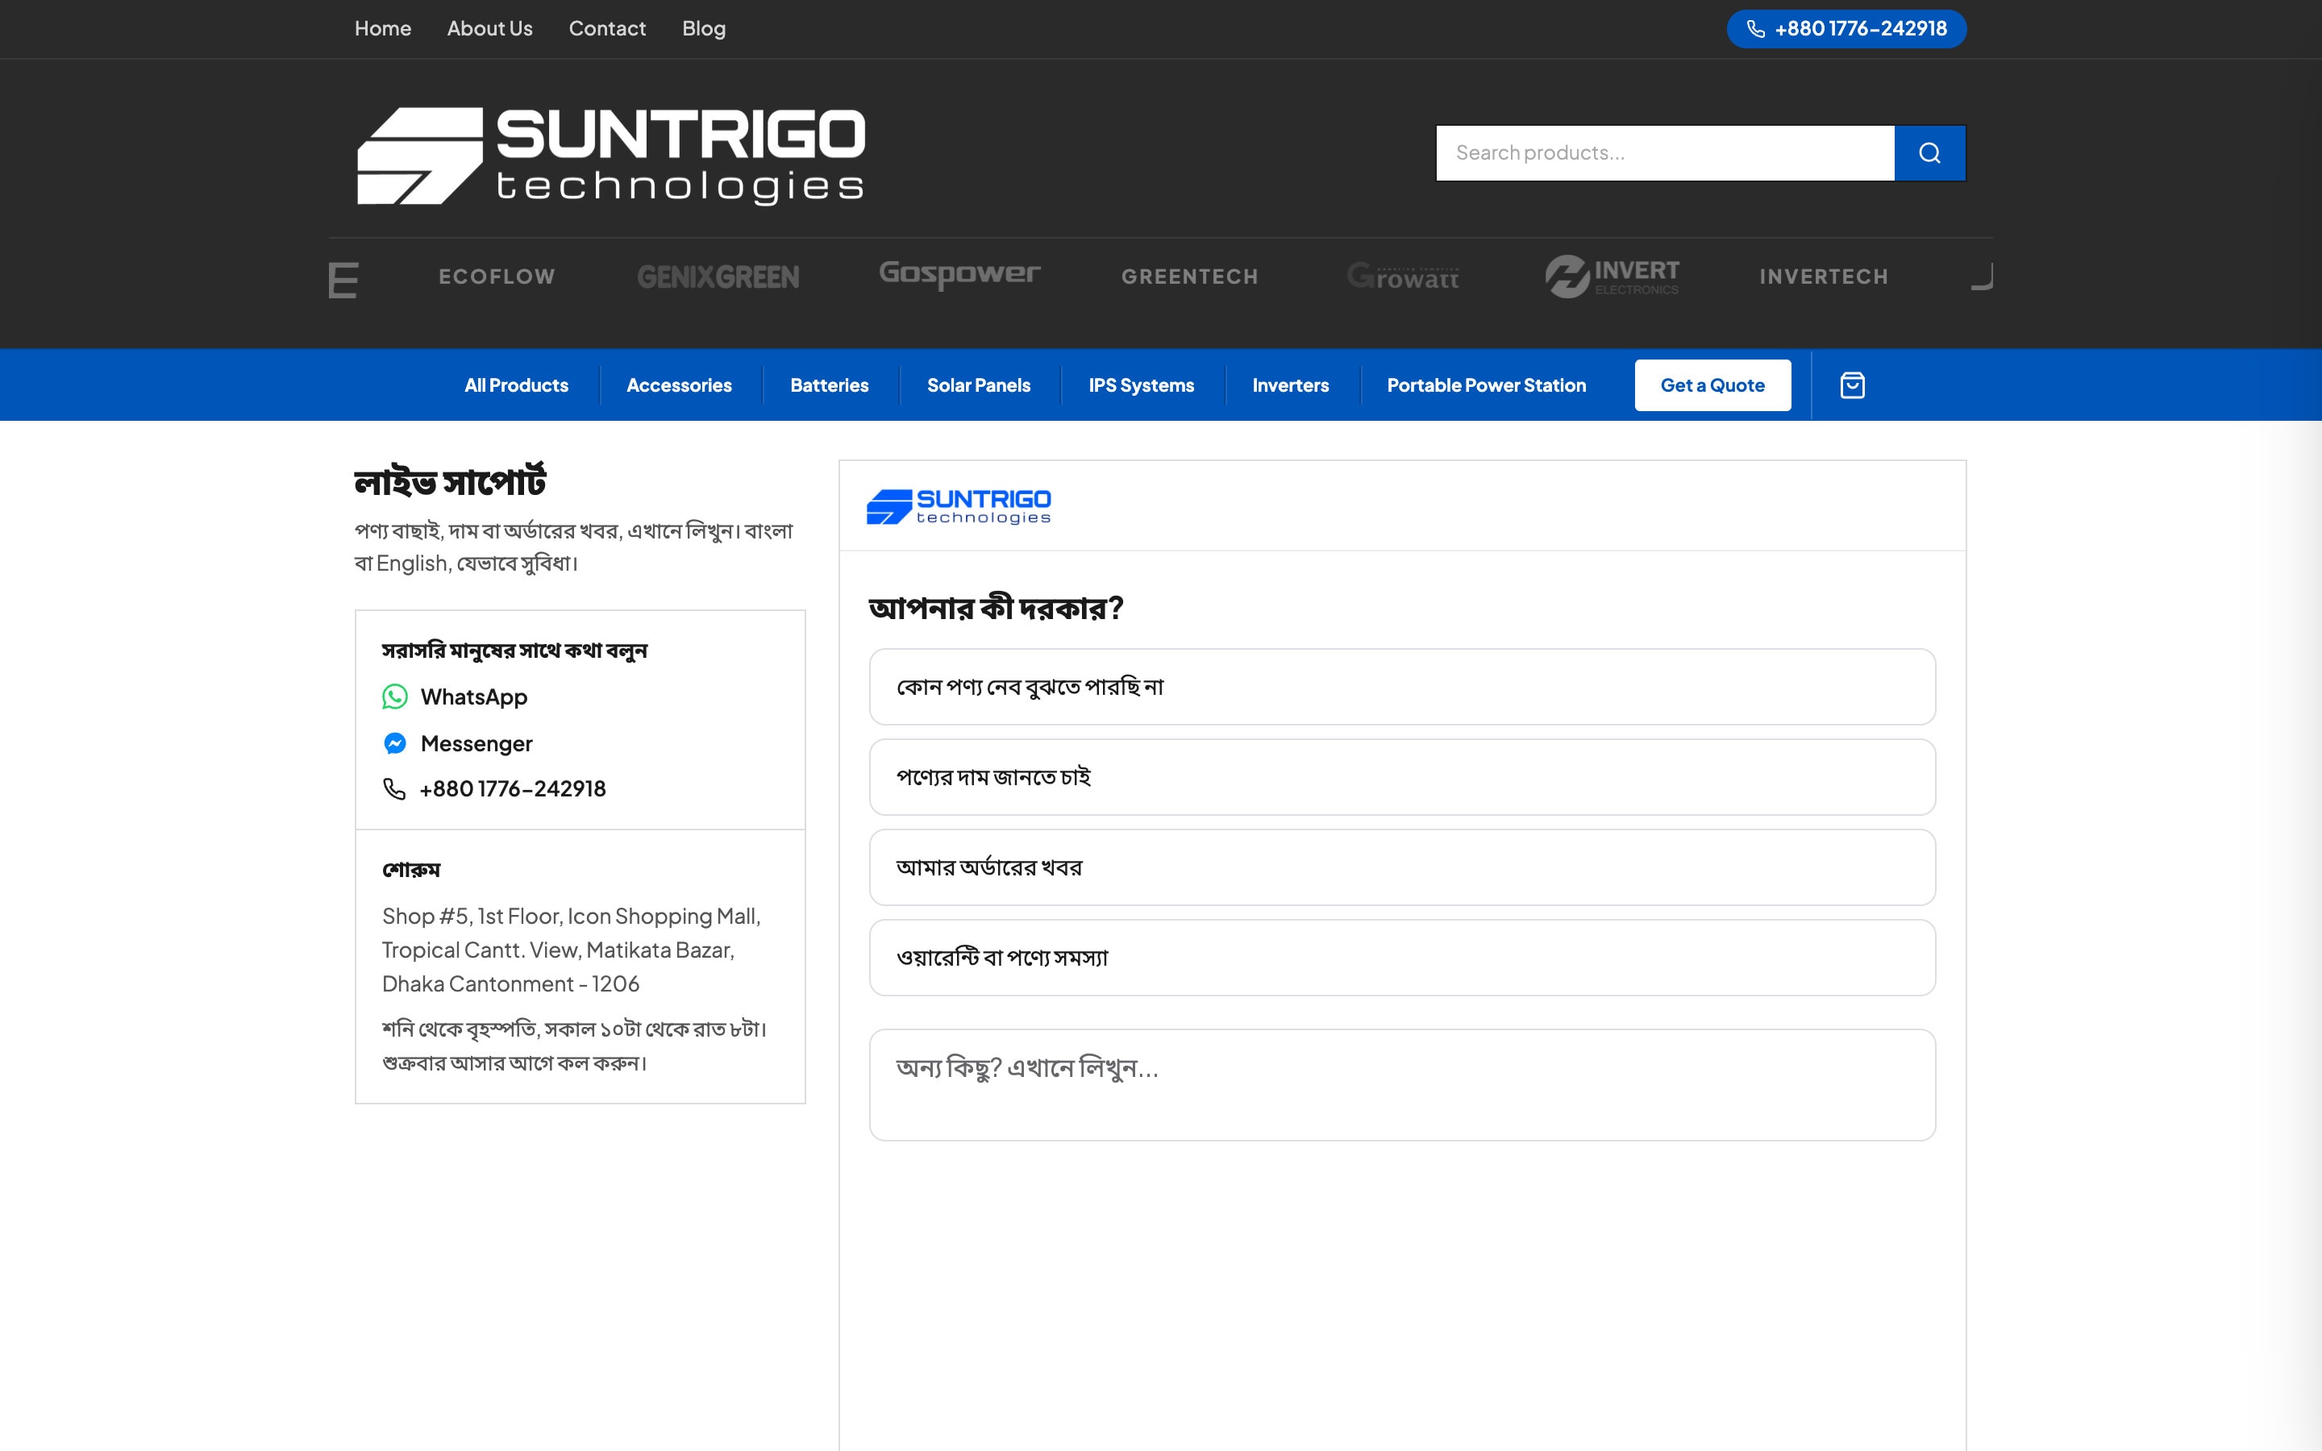Click the phone icon beside sidebar number
2322x1451 pixels.
point(394,789)
